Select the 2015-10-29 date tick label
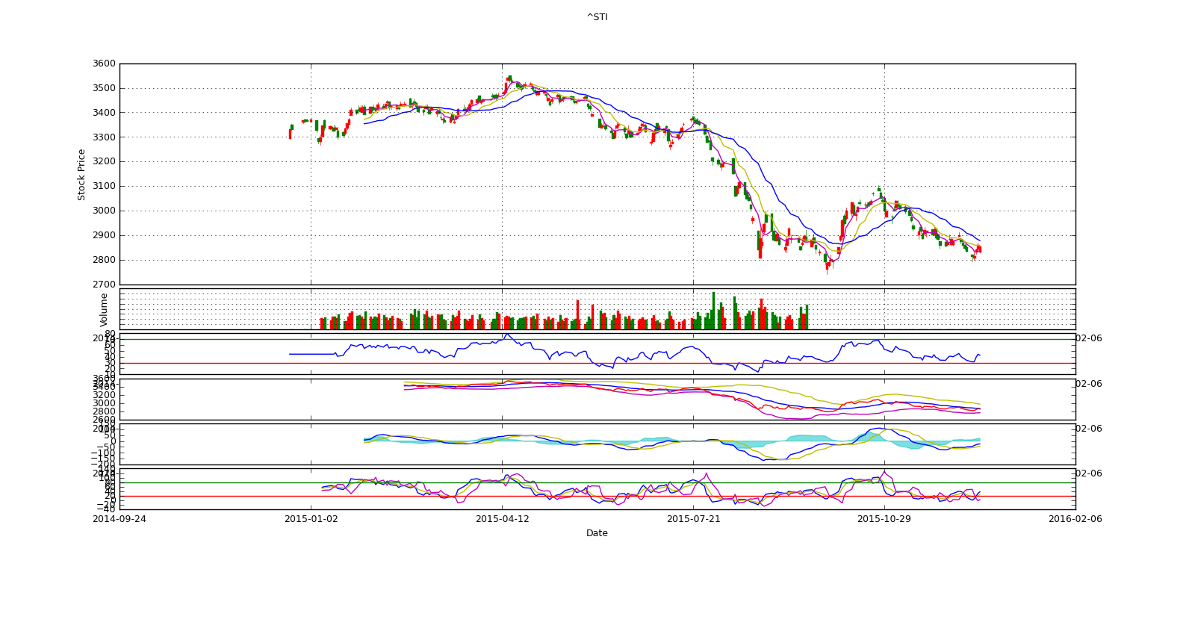This screenshot has height=637, width=1195. click(x=884, y=519)
